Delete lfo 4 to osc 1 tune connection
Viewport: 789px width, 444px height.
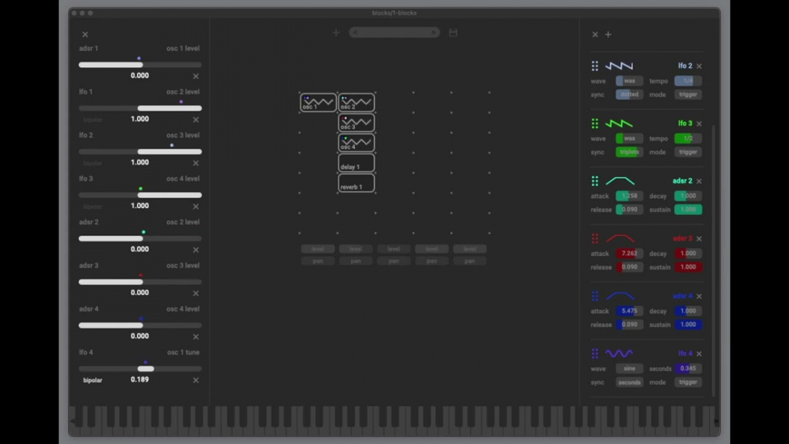click(196, 380)
